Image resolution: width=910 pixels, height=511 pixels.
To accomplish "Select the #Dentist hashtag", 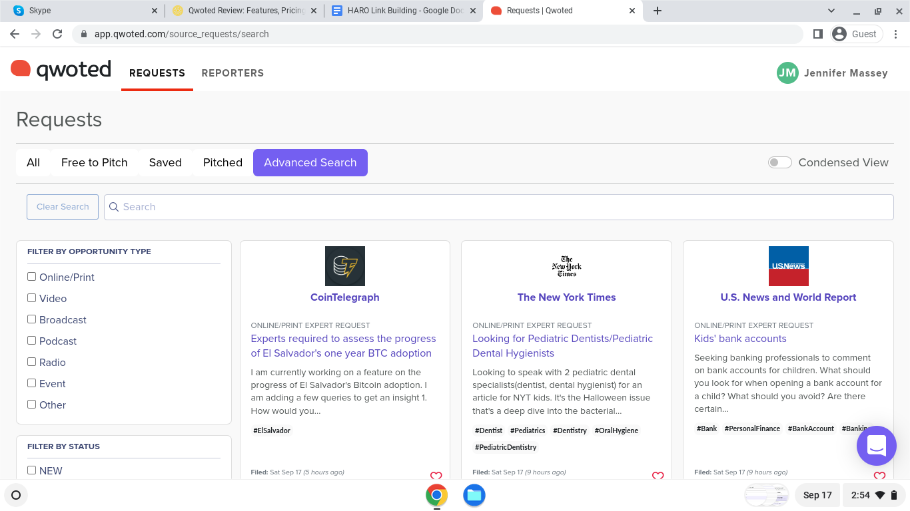I will coord(489,430).
